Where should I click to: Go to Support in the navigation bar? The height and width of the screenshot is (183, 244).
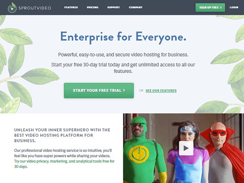(114, 7)
